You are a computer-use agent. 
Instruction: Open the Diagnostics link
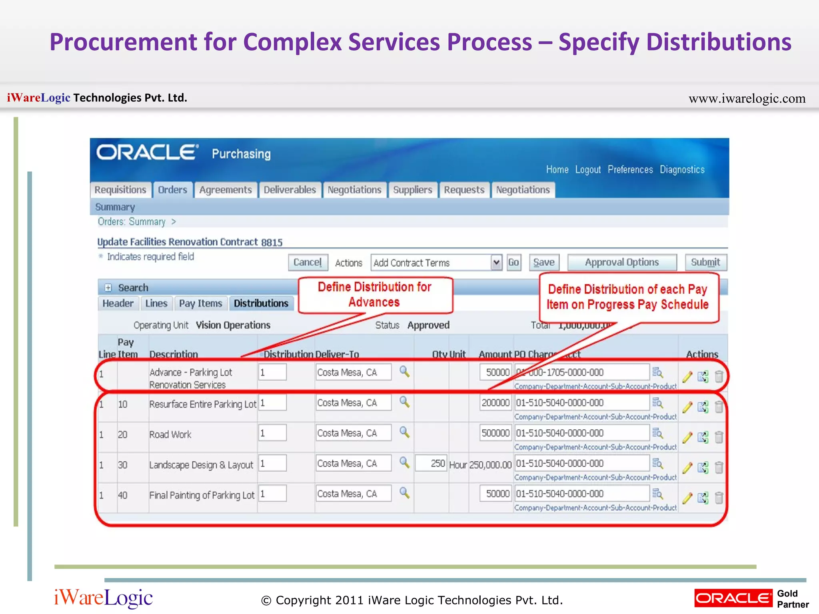[x=682, y=169]
